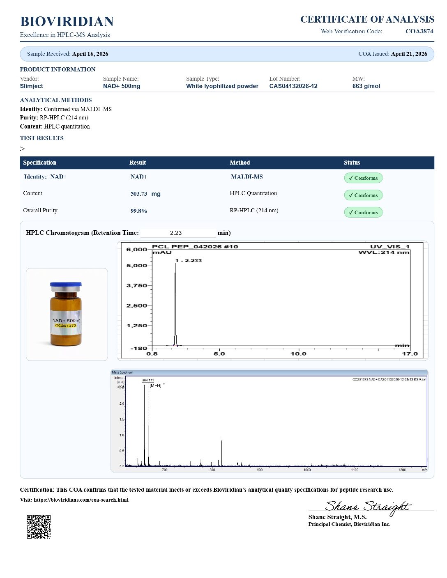The image size is (447, 578).
Task: Click the QR code image
Action: (x=39, y=526)
